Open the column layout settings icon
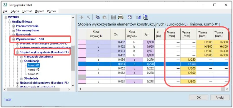 (113, 17)
